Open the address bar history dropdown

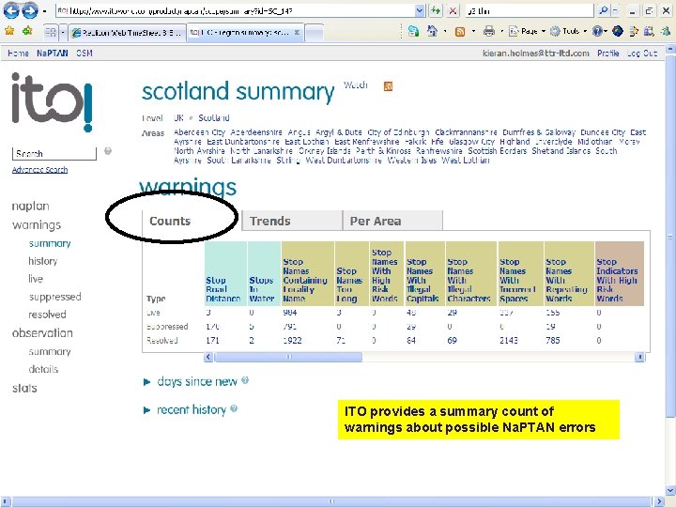click(420, 10)
